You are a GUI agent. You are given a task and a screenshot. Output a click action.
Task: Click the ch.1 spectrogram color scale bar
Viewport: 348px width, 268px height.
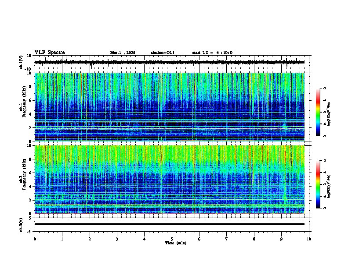(318, 112)
